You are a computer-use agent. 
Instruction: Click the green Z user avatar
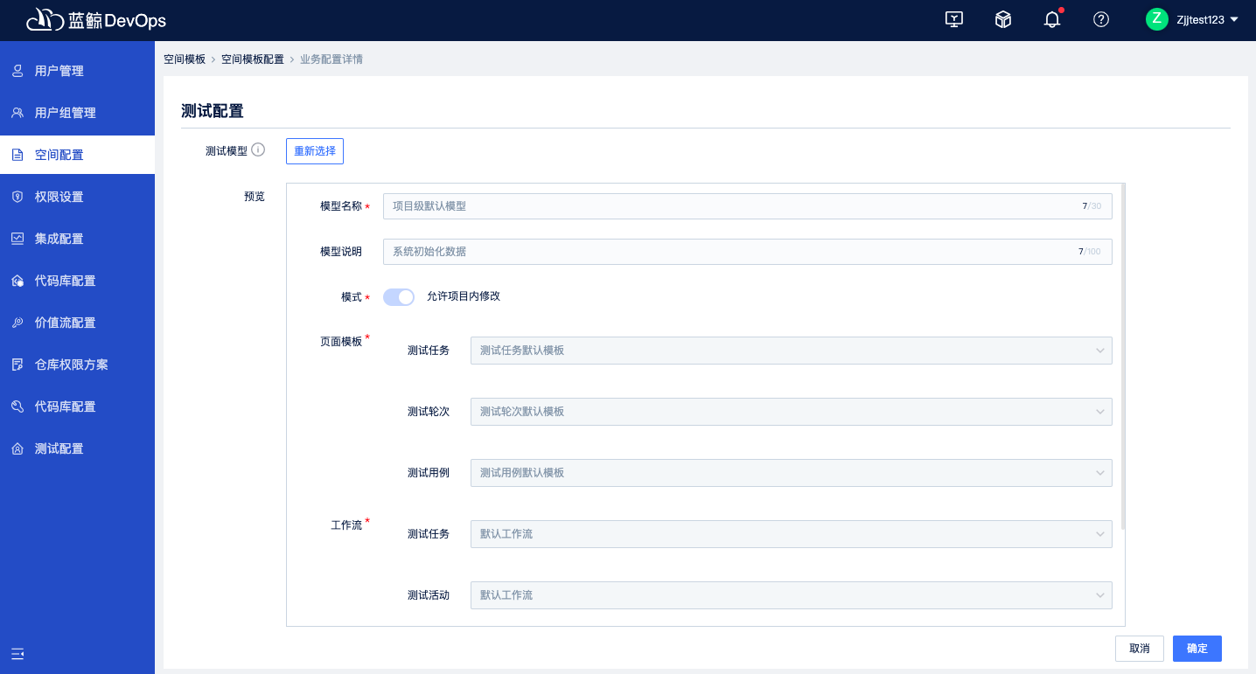pos(1157,19)
